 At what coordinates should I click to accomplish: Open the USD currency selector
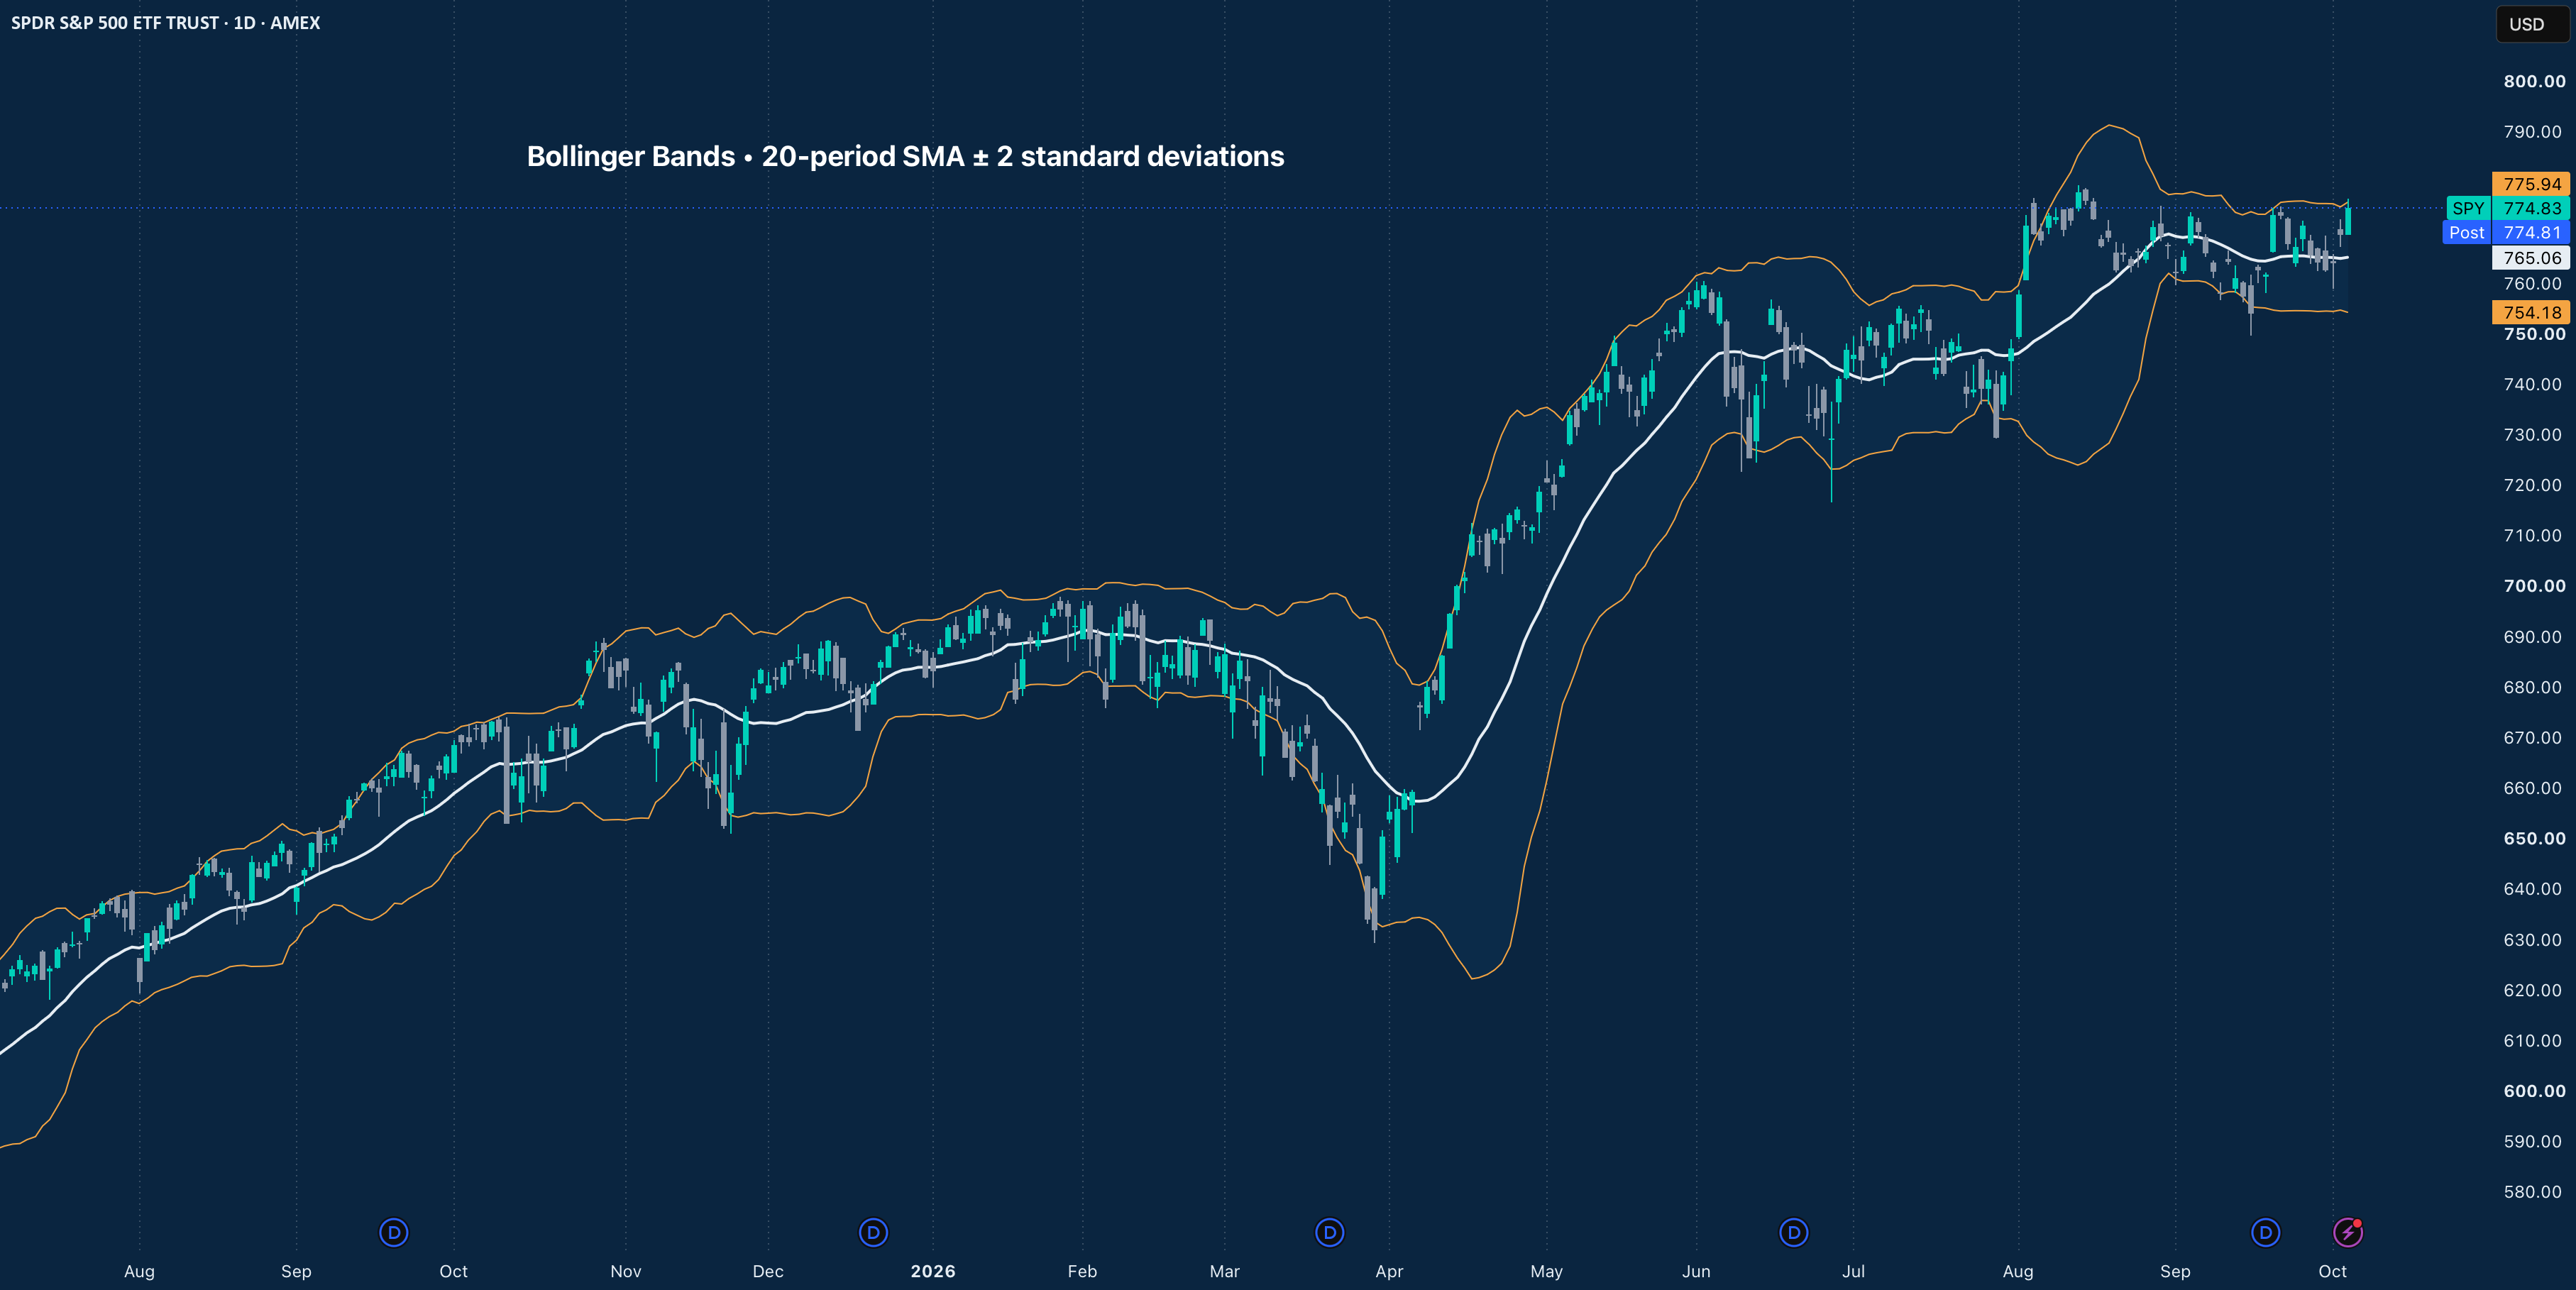pyautogui.click(x=2532, y=24)
